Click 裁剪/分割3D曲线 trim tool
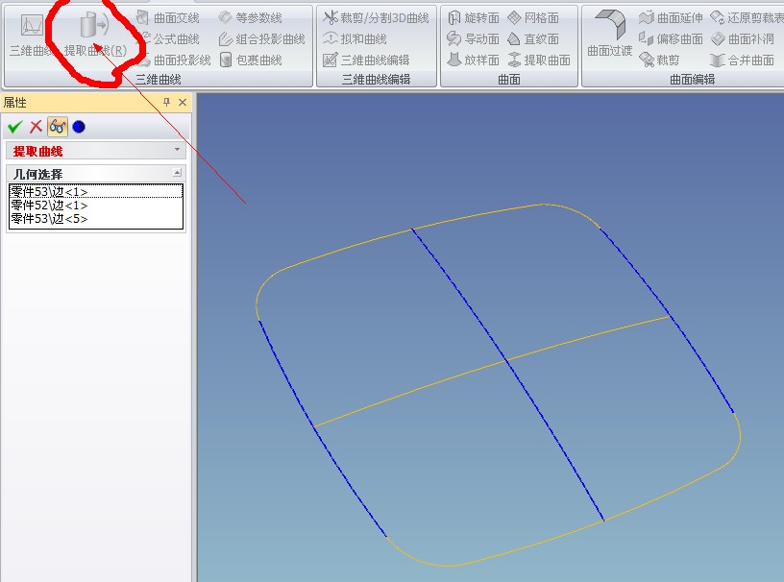This screenshot has width=784, height=582. coord(376,18)
